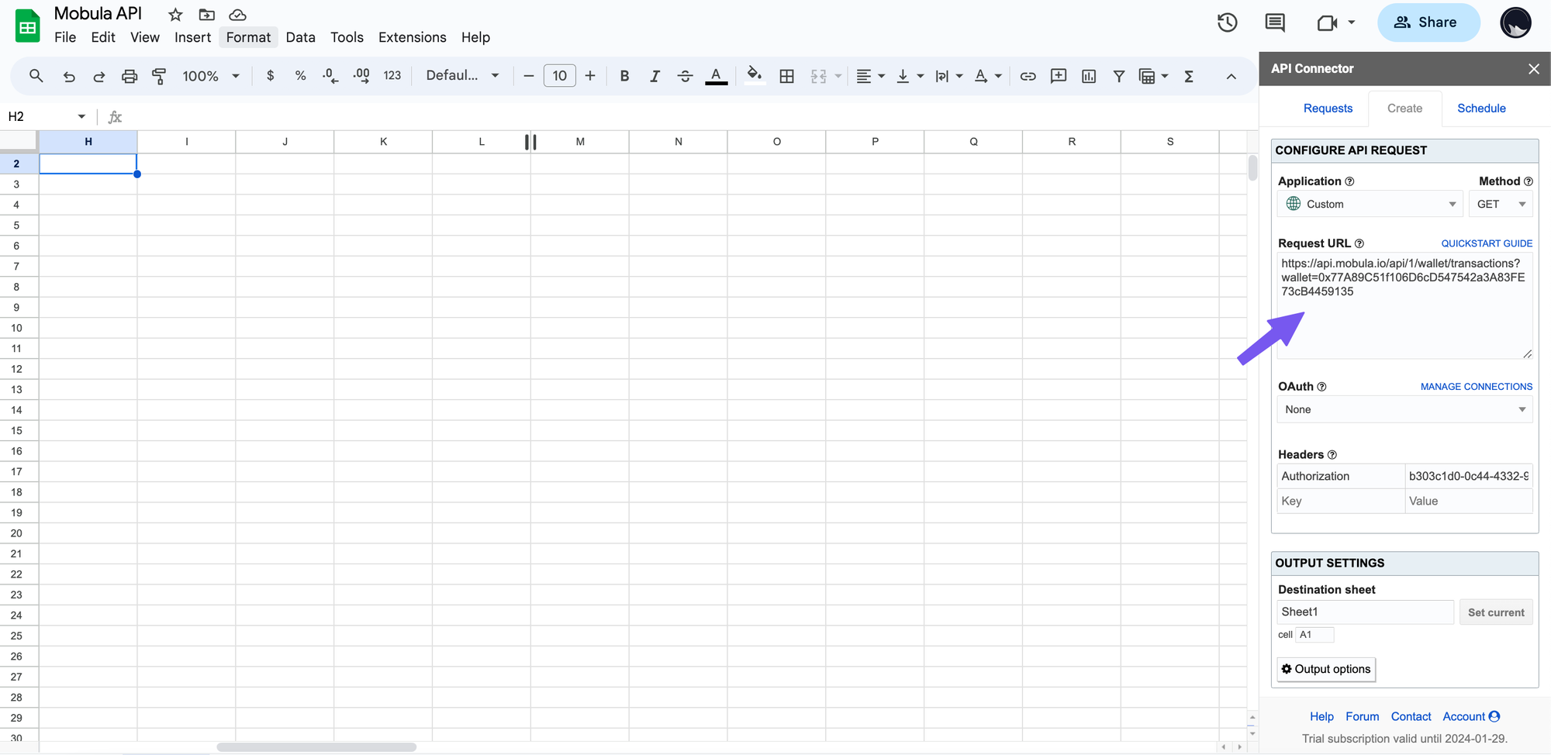Decrease font size with minus button
The image size is (1551, 755).
point(529,76)
